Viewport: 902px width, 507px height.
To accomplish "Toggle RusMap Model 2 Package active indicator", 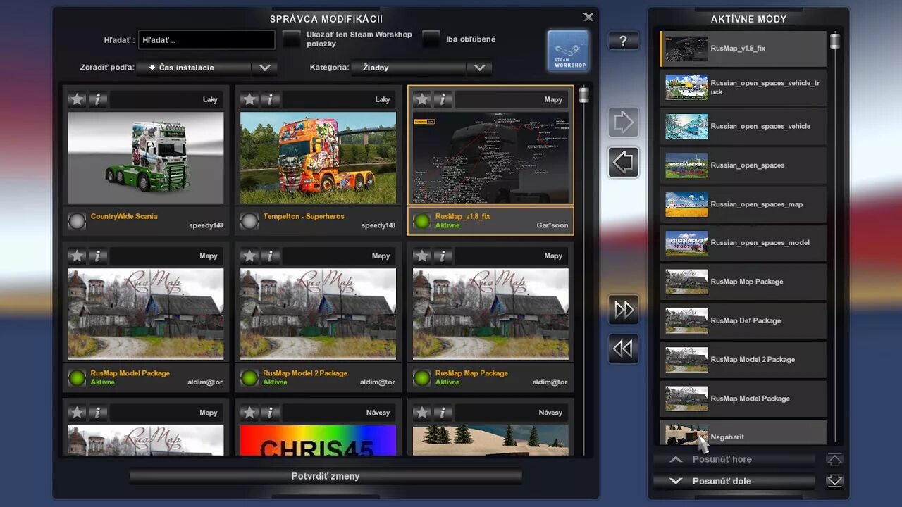I will tap(249, 378).
